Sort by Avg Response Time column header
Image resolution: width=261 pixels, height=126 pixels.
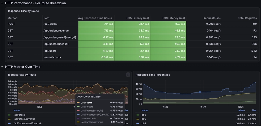click(x=95, y=18)
